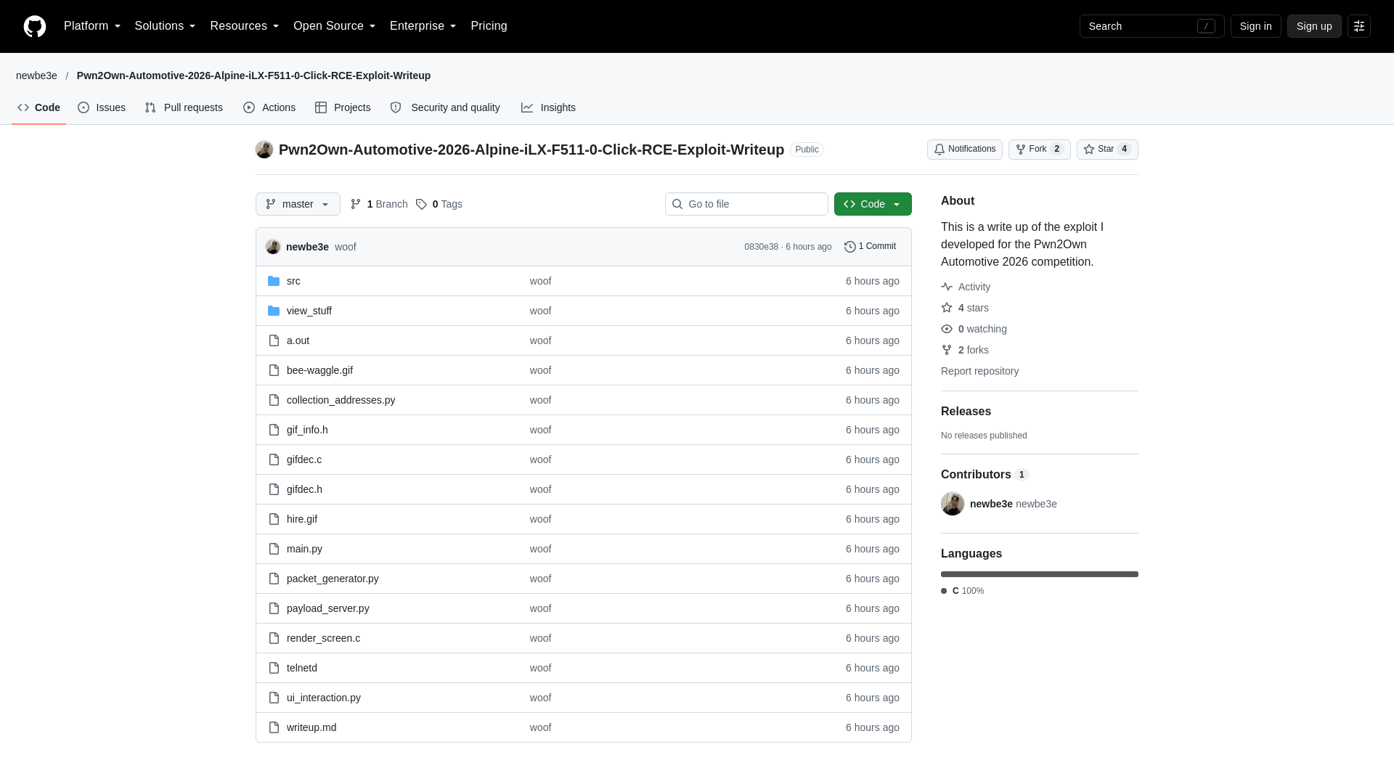Click the branch icon next to 1 Branch
1394x784 pixels.
[356, 204]
